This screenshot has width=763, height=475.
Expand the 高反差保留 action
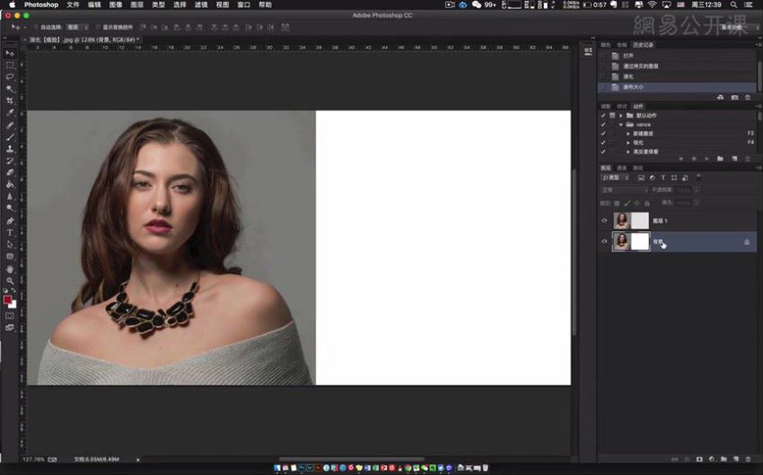point(628,152)
